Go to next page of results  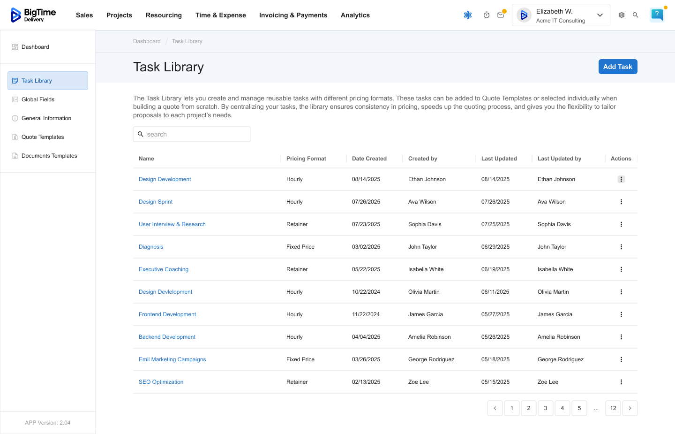click(630, 408)
